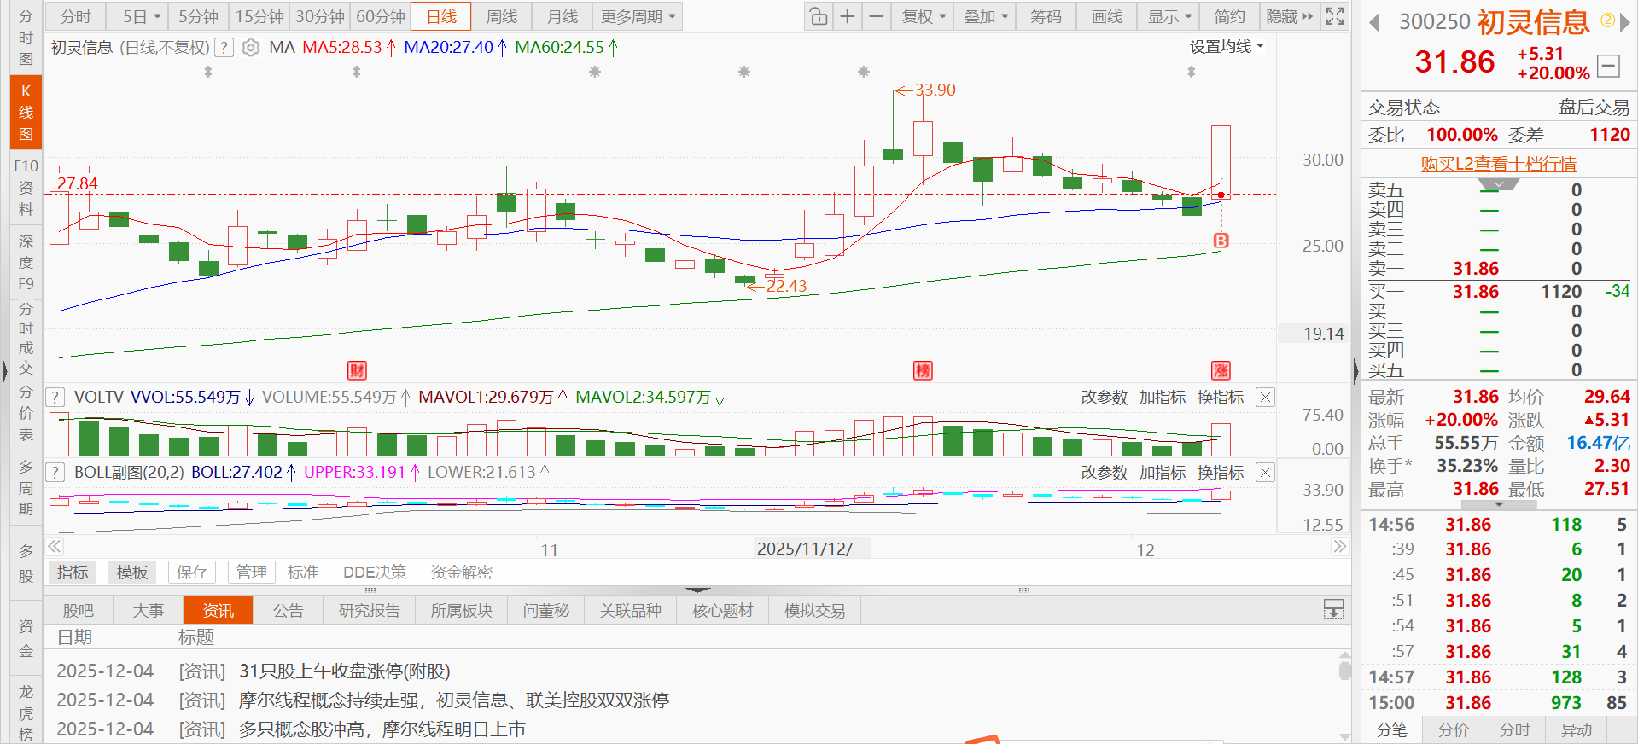Click the red B buy marker
The width and height of the screenshot is (1638, 744).
click(1221, 241)
